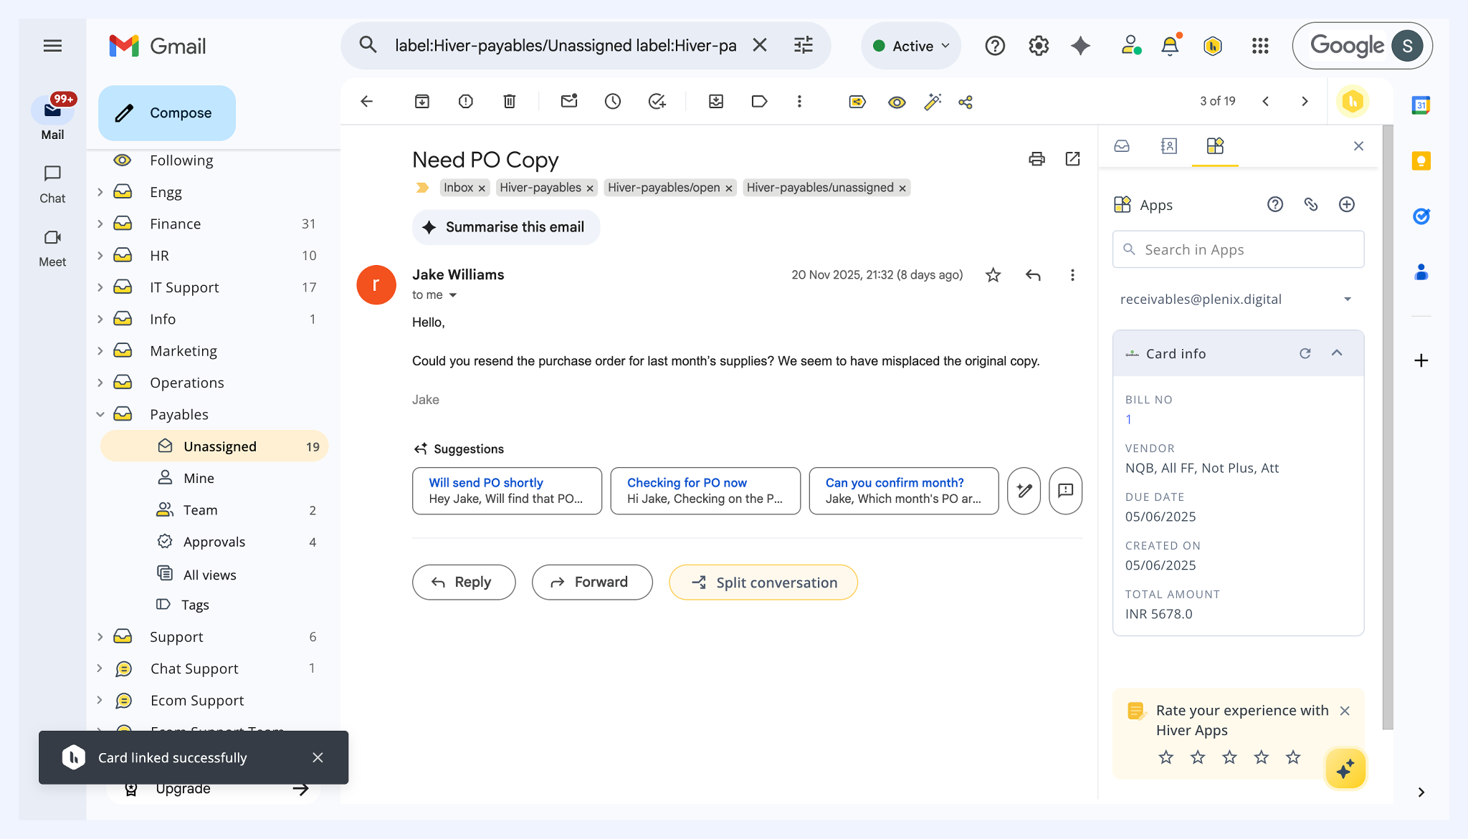This screenshot has width=1468, height=839.
Task: Open the email in a new window
Action: tap(1073, 159)
